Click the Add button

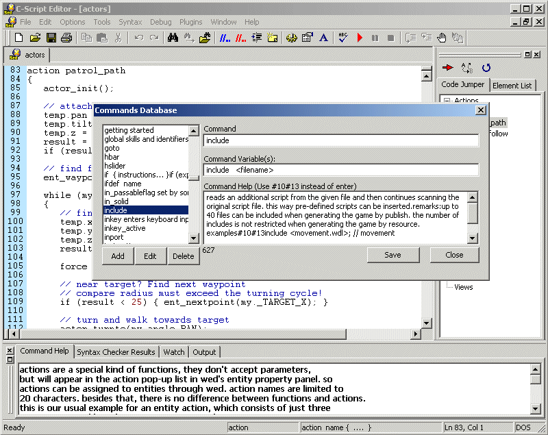(x=118, y=256)
